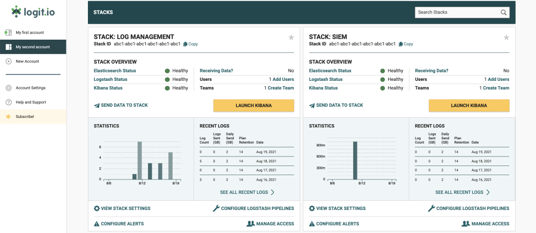Toggle the star on the SIEM stack
Screen dimensions: 536x233
point(506,37)
